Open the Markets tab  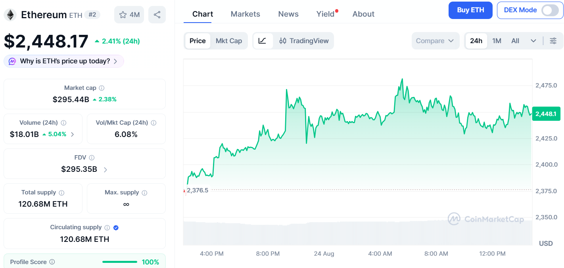pos(246,14)
